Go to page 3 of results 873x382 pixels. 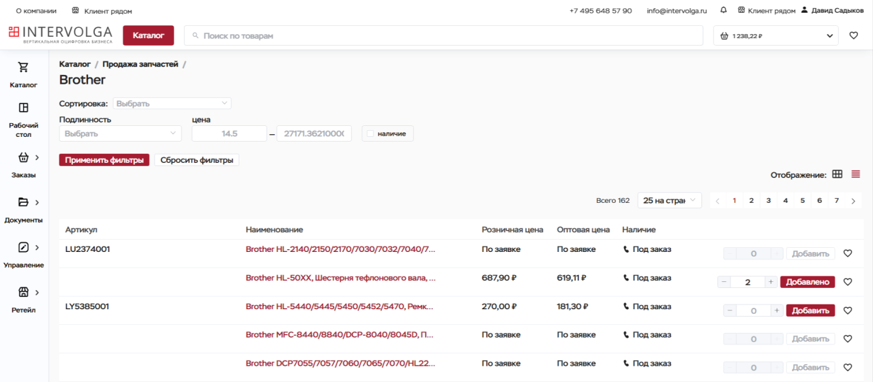click(x=768, y=201)
